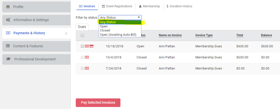Sort by the Invoice Type column header
Image resolution: width=280 pixels, height=109 pixels.
[x=204, y=35]
